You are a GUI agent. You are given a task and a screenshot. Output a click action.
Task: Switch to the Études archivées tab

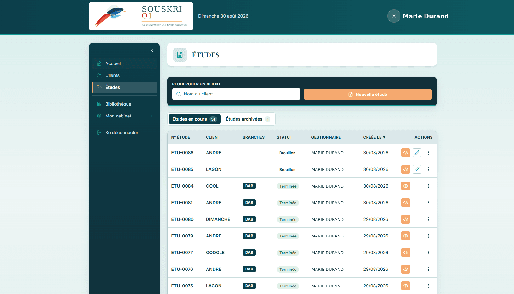248,119
